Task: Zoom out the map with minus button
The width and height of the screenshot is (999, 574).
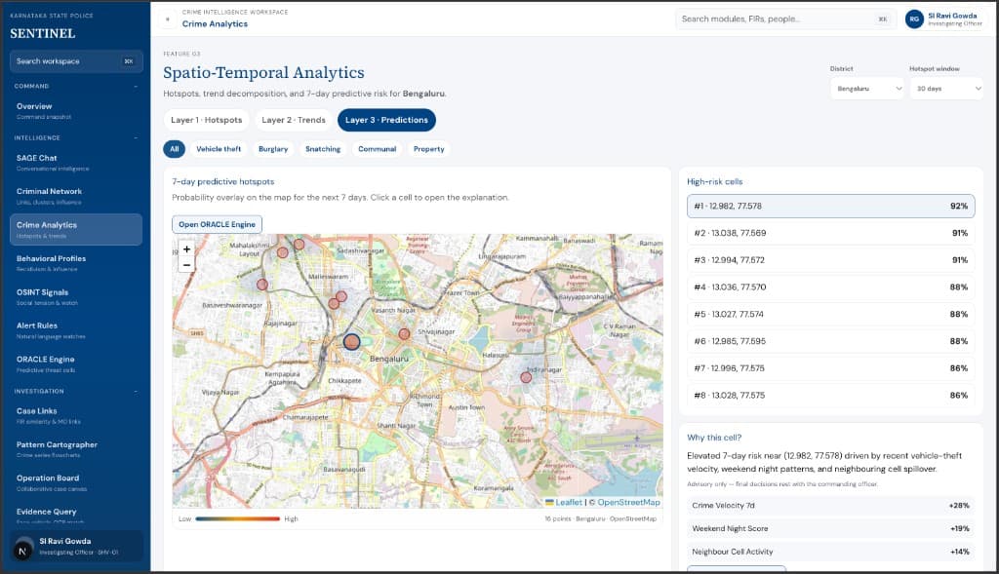Action: 186,265
